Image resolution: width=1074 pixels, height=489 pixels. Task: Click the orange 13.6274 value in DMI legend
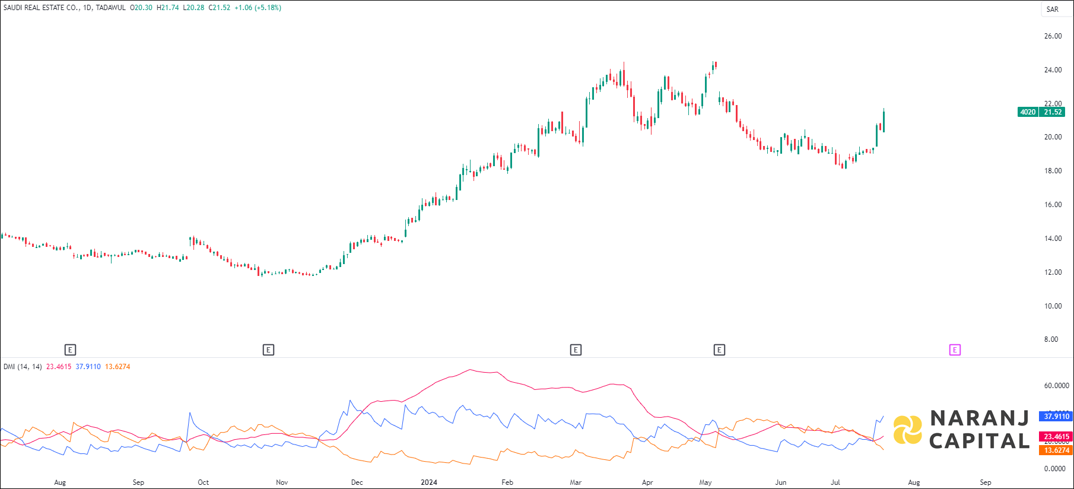click(117, 367)
